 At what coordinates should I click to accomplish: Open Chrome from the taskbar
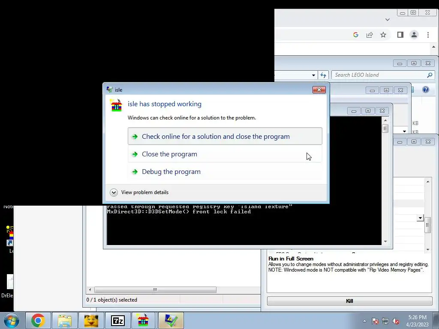tap(38, 320)
